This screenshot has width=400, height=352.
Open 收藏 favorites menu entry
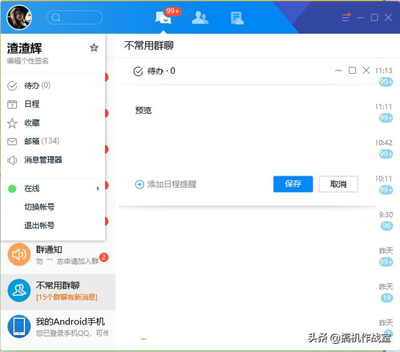point(52,123)
